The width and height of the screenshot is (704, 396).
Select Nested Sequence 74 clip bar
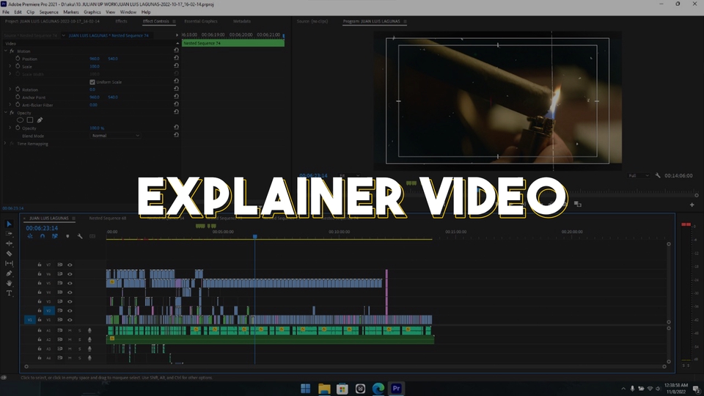coord(233,43)
